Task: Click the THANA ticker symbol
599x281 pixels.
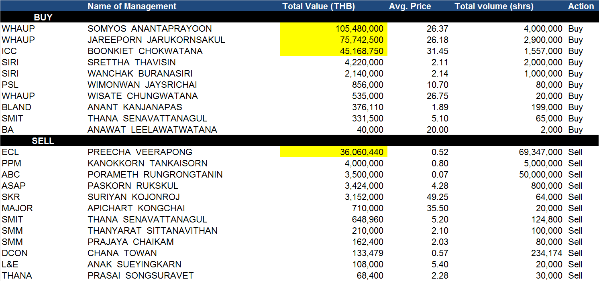Action: click(17, 275)
